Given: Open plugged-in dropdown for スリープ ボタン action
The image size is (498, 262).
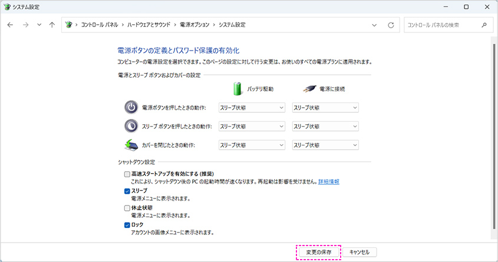Looking at the screenshot, I should click(325, 127).
